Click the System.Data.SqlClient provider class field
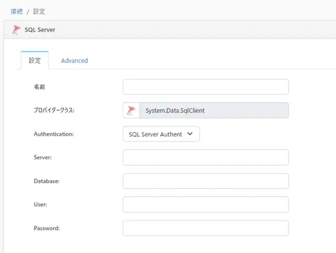 click(x=214, y=110)
